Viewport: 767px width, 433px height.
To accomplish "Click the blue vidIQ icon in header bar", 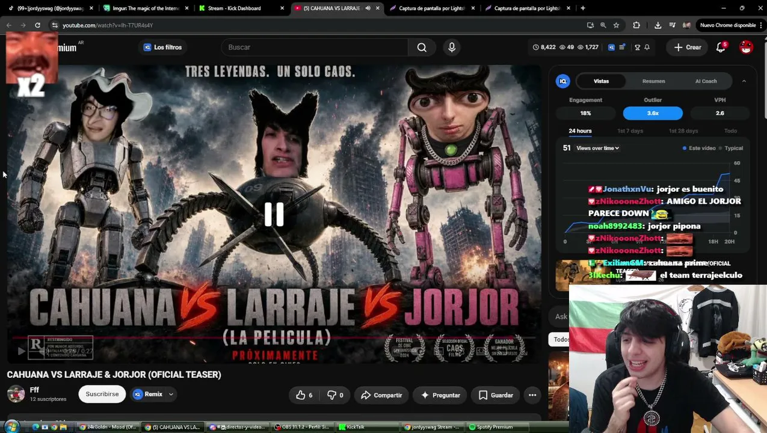I will [x=611, y=47].
